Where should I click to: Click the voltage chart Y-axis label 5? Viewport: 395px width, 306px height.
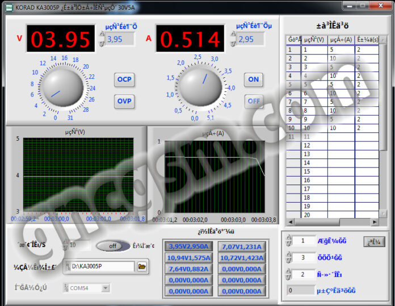pyautogui.click(x=18, y=139)
